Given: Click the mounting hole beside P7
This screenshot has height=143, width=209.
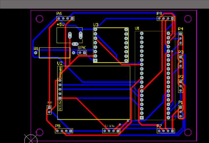Looking at the screenshot, I should [x=188, y=132].
